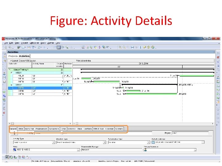Select the Predecessors details tab
Screen dimensions: 222x166
(x=41, y=129)
